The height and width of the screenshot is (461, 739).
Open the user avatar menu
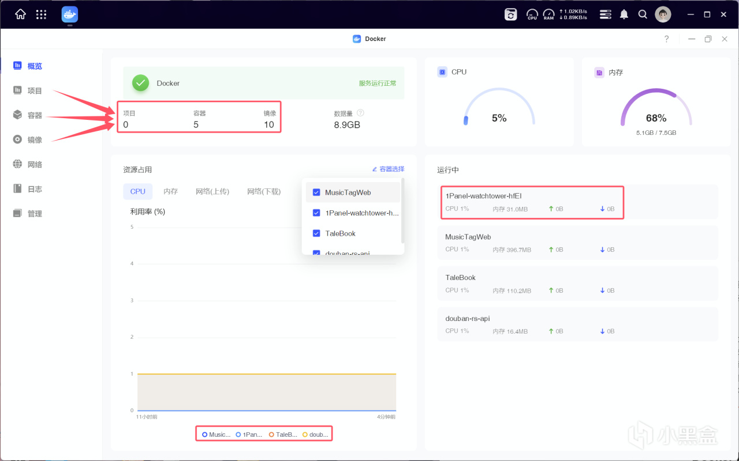(663, 14)
